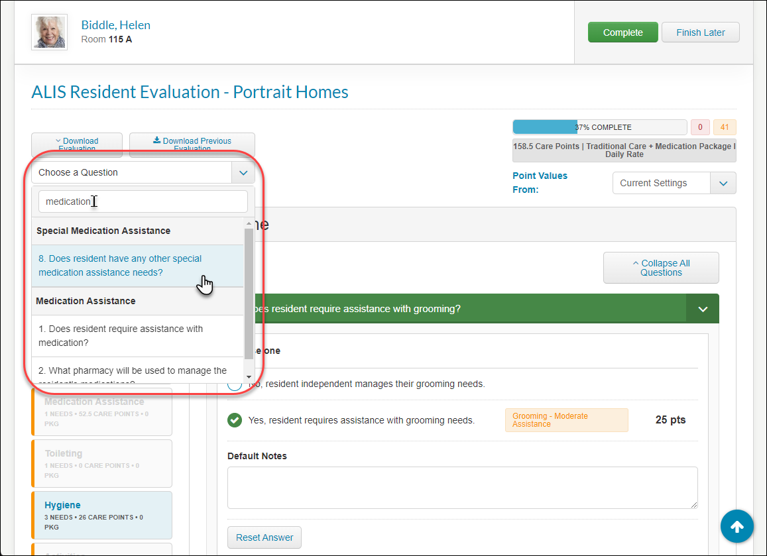Viewport: 767px width, 556px height.
Task: Click the Point Values From label
Action: click(x=540, y=182)
